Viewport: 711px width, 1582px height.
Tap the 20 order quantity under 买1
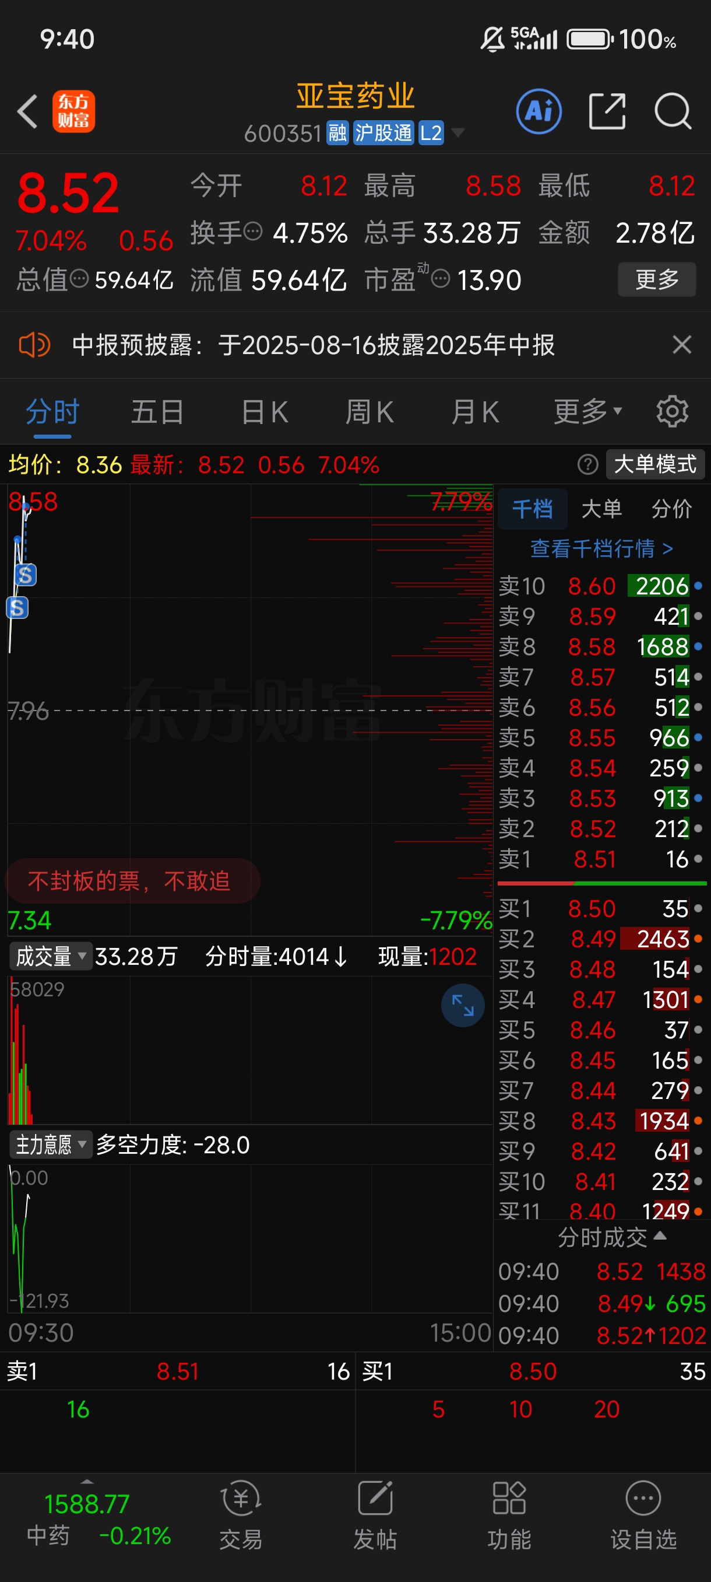(607, 1409)
